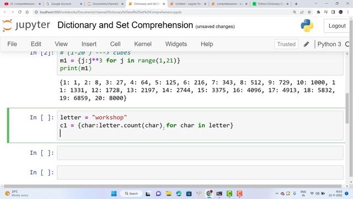Open the green Camtasia icon on taskbar
The width and height of the screenshot is (353, 199).
[x=229, y=193]
